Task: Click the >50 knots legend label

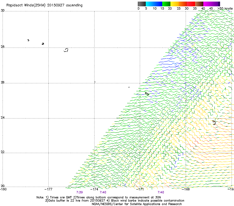Action: [225, 9]
